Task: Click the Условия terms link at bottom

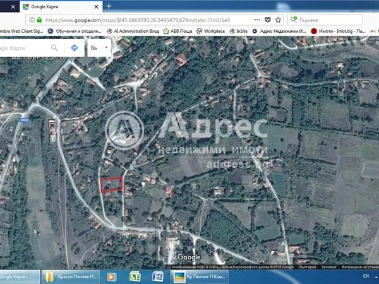Action: (328, 267)
